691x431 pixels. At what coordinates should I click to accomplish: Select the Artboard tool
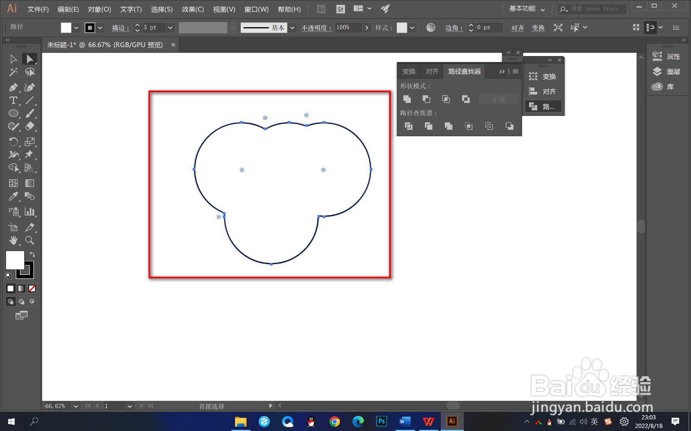coord(13,227)
